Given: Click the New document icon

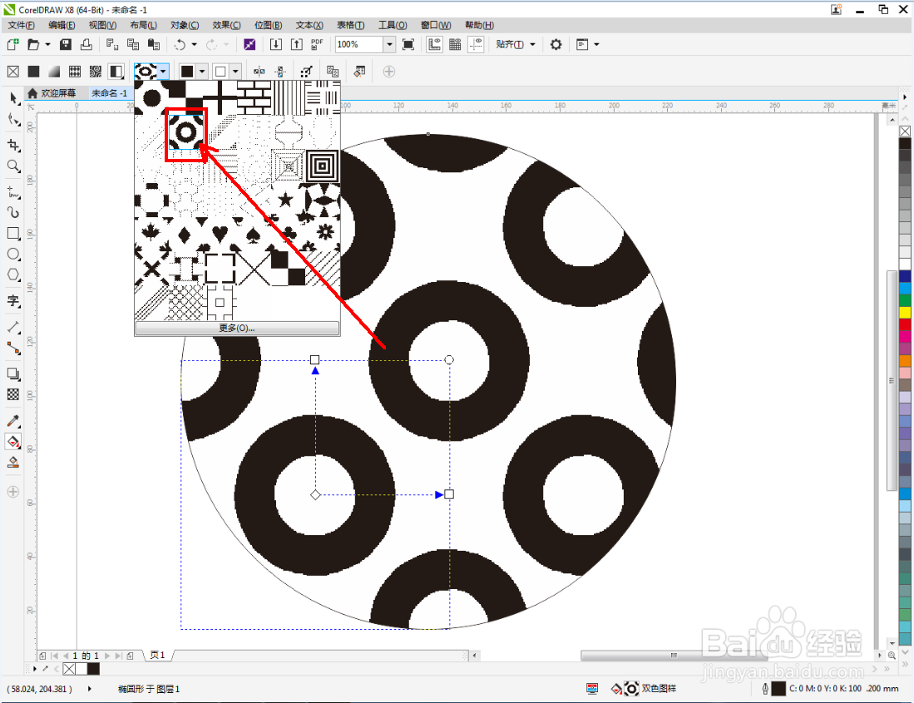Looking at the screenshot, I should coord(12,44).
